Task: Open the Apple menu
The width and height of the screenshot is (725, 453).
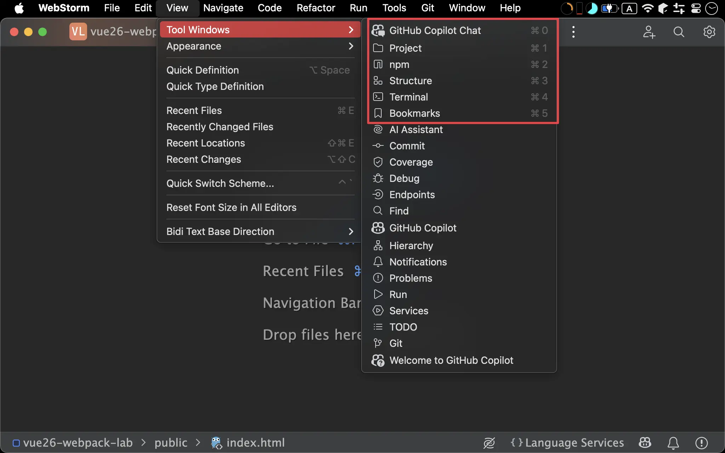Action: point(19,8)
